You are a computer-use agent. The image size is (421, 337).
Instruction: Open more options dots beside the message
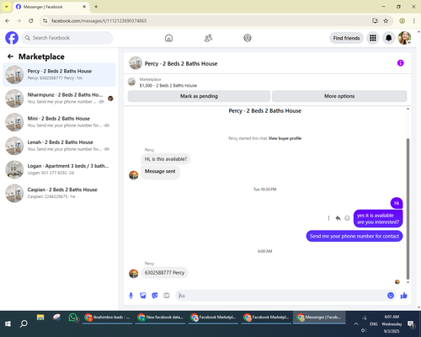pyautogui.click(x=328, y=218)
